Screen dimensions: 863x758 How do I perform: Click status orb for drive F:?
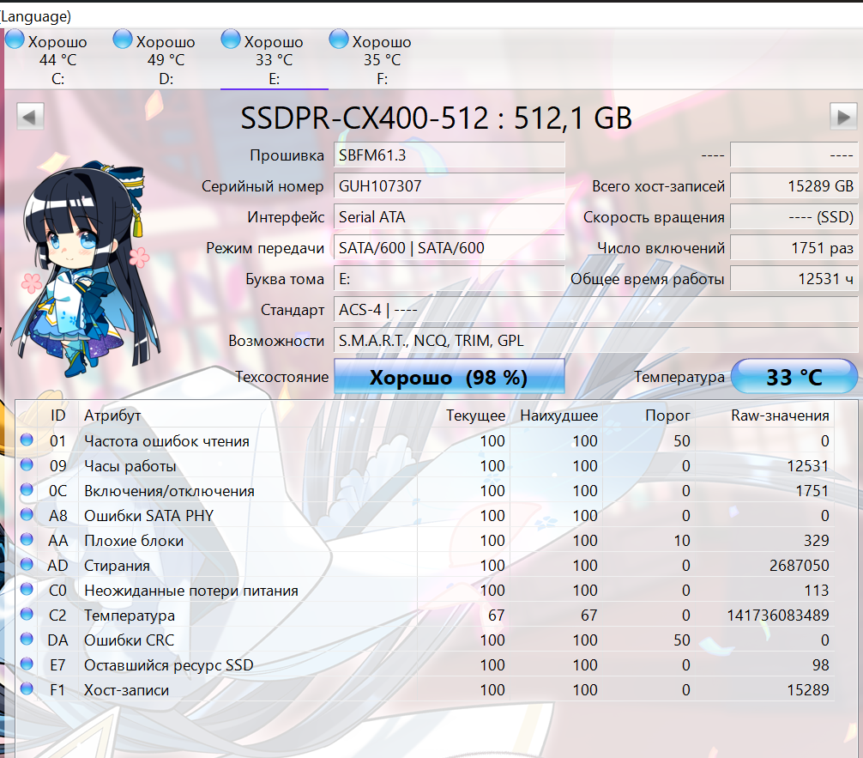(x=340, y=39)
